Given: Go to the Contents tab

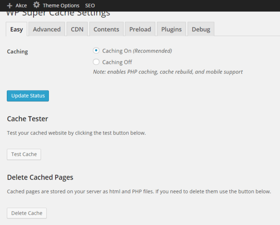Looking at the screenshot, I should tap(106, 29).
